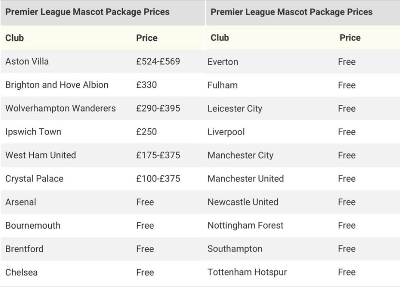Viewport: 400px width, 288px height.
Task: Click the £524-£569 price cell
Action: [x=158, y=61]
